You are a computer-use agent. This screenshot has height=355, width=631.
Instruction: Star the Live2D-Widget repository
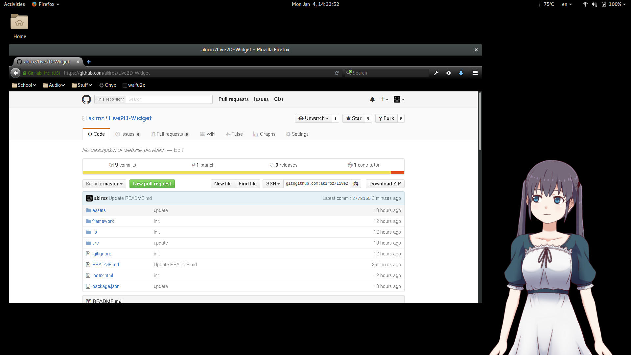coord(354,118)
